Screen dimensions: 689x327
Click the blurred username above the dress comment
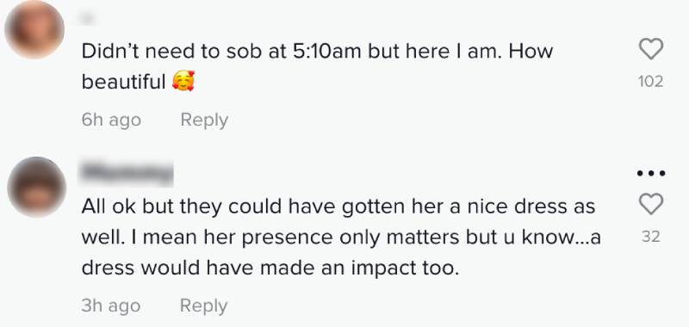[127, 172]
